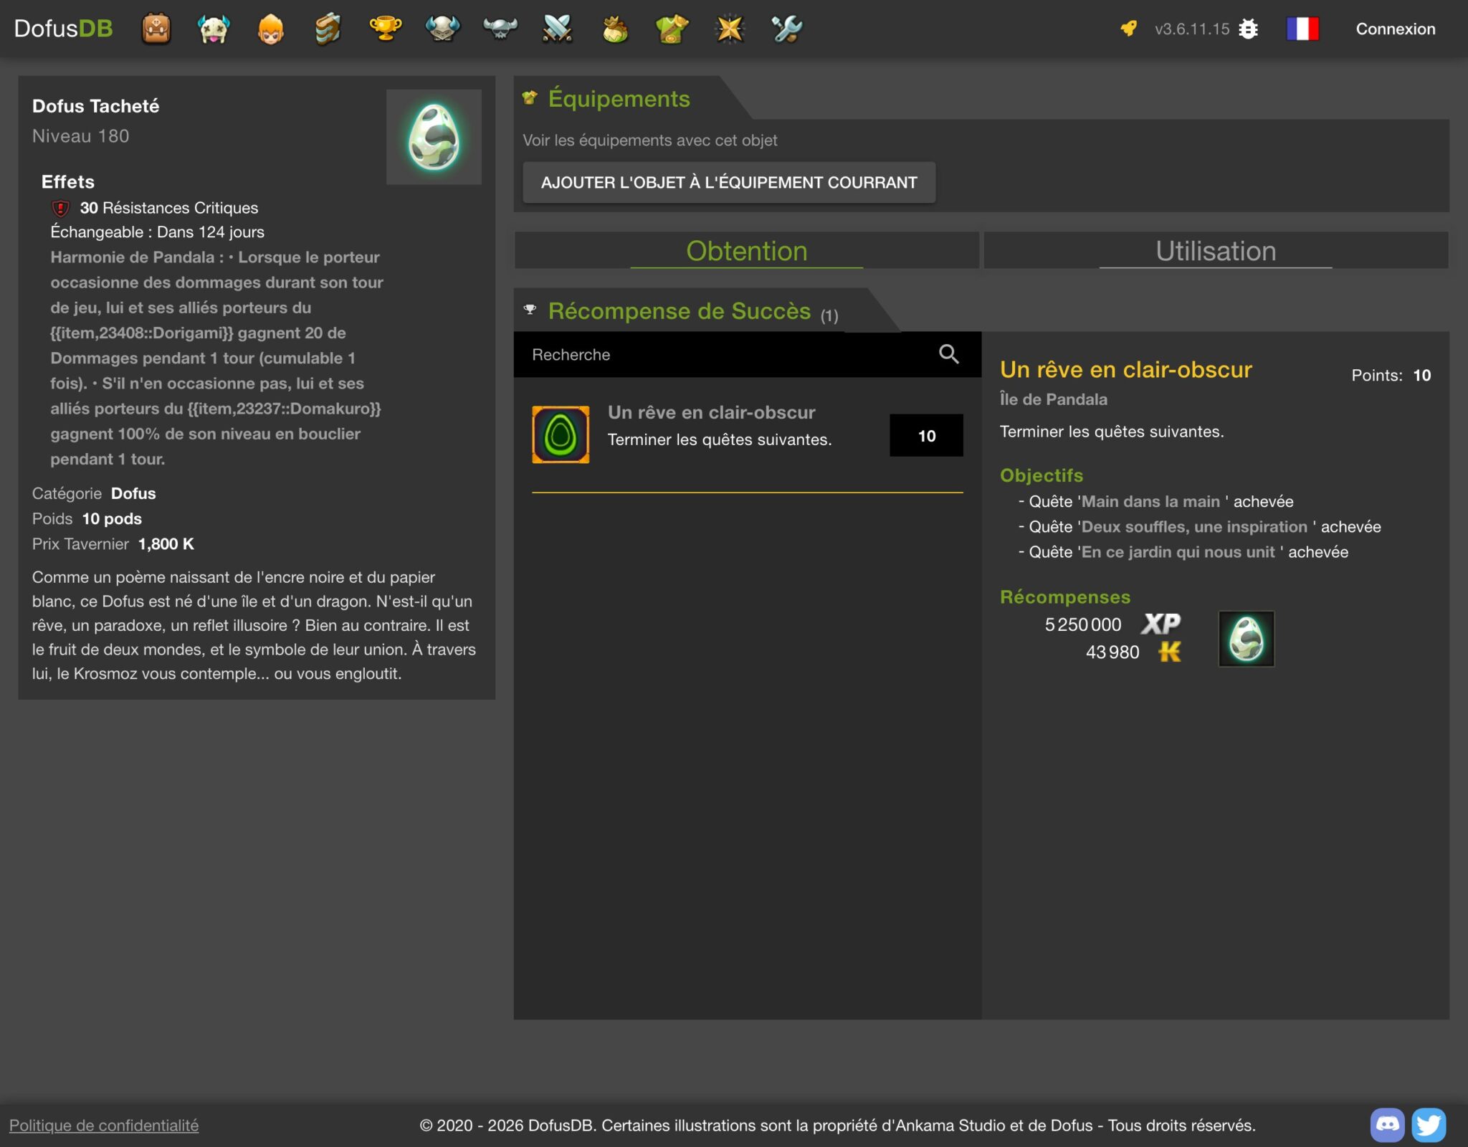This screenshot has height=1147, width=1468.
Task: Open the crossed swords icon
Action: (557, 29)
